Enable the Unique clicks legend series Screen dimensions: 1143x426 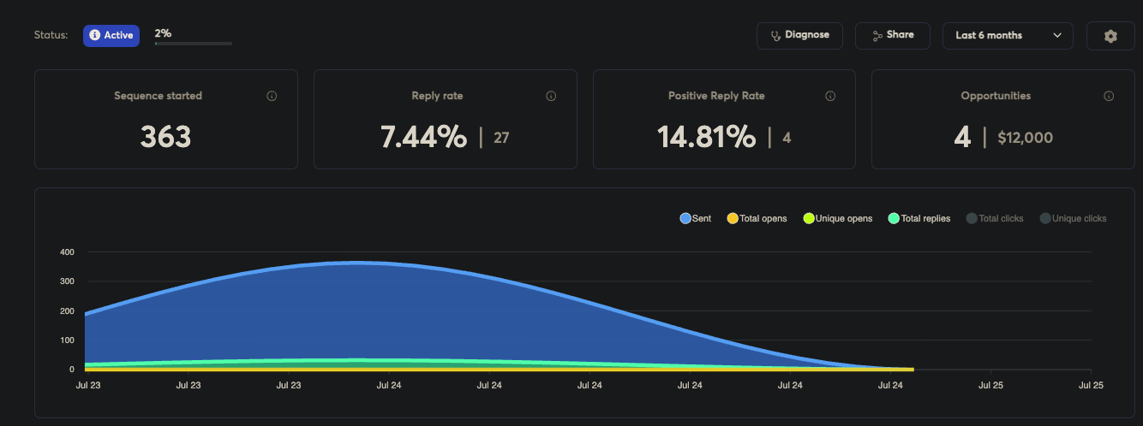[1073, 219]
